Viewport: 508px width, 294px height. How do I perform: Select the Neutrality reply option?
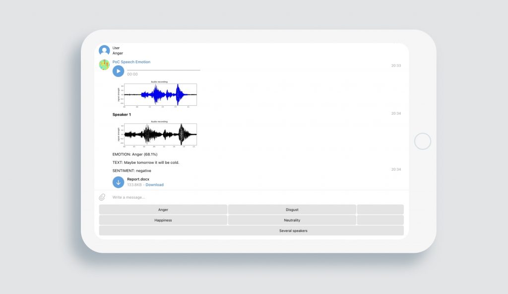tap(292, 220)
